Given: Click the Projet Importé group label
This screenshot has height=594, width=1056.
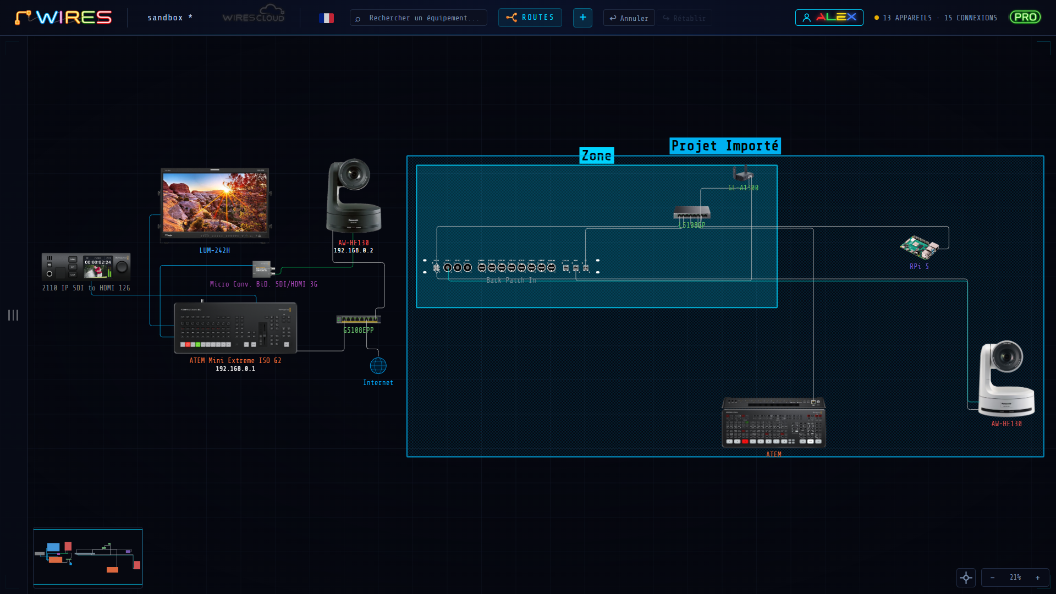Looking at the screenshot, I should (x=725, y=146).
